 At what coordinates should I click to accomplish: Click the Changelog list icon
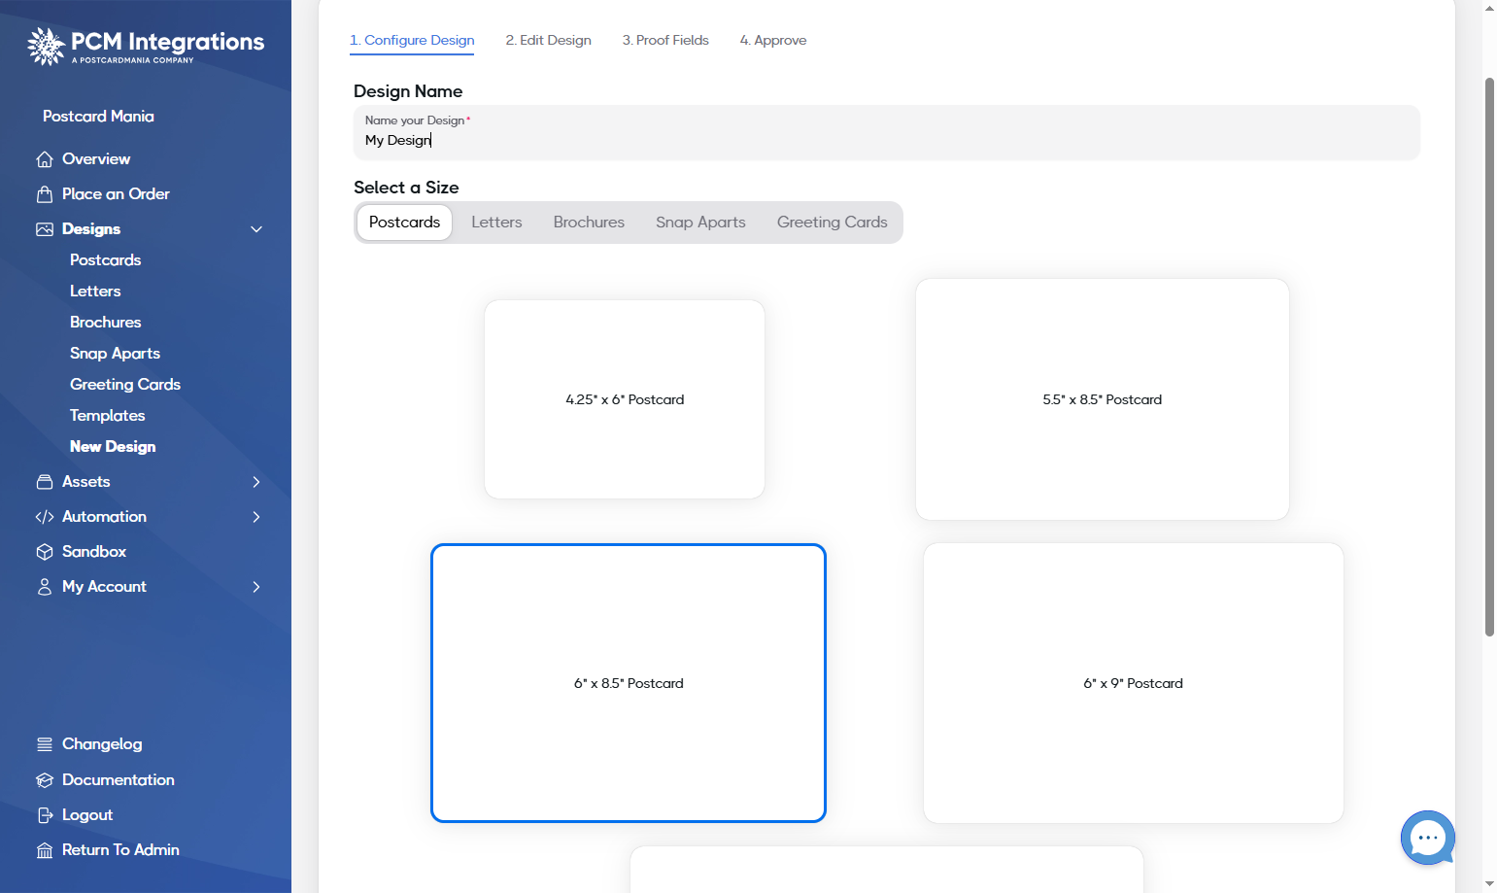(45, 744)
